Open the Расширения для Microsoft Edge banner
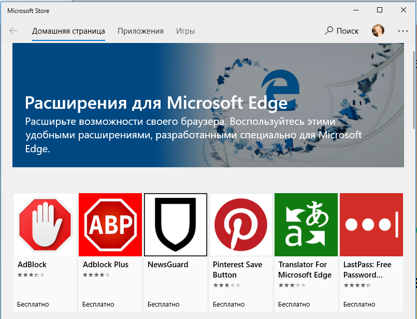The height and width of the screenshot is (319, 417). click(208, 105)
